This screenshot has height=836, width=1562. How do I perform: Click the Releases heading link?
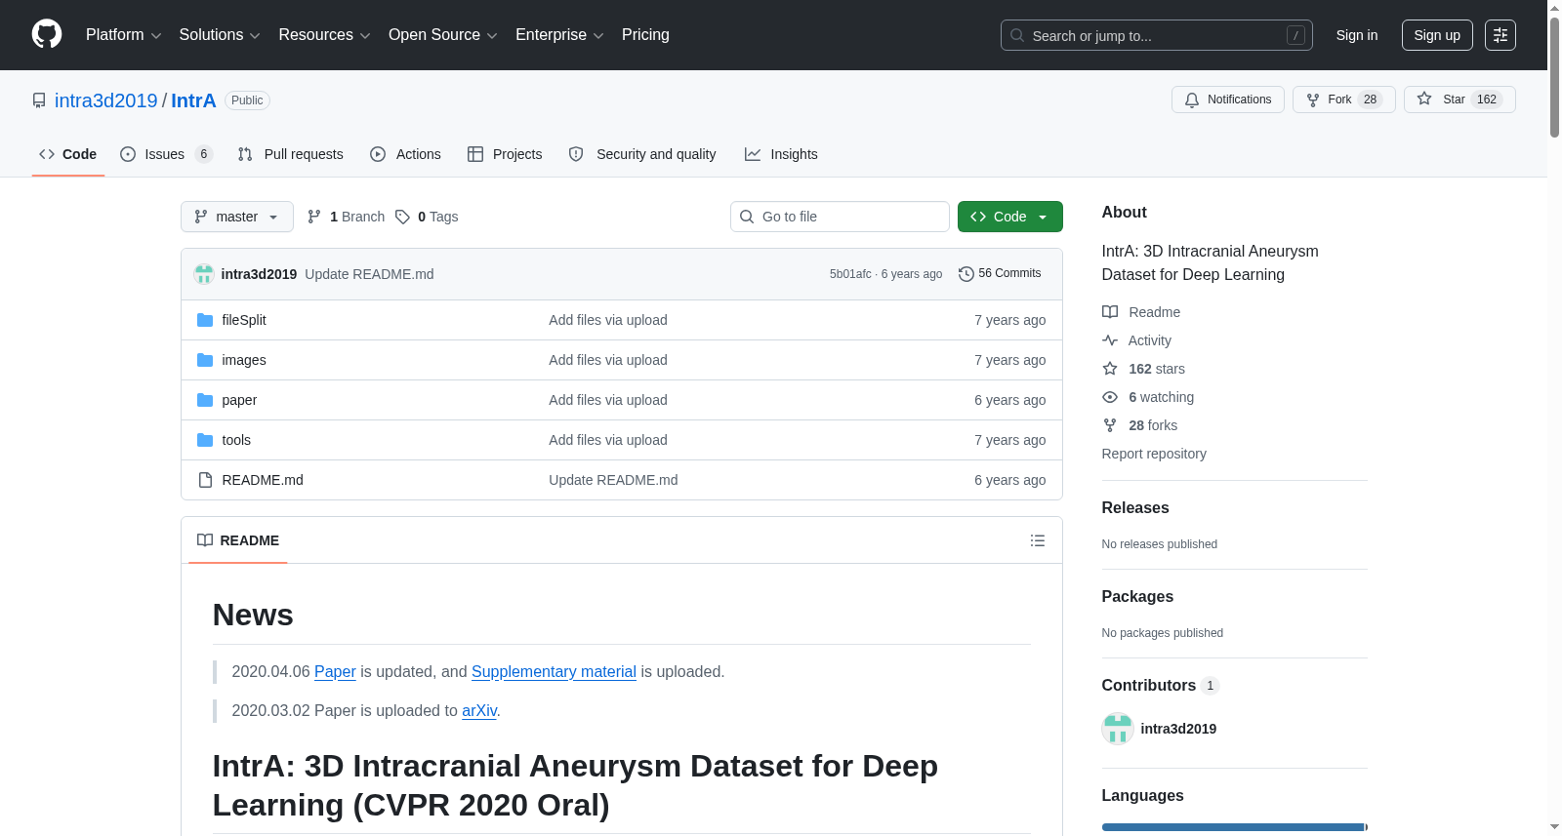(x=1135, y=508)
